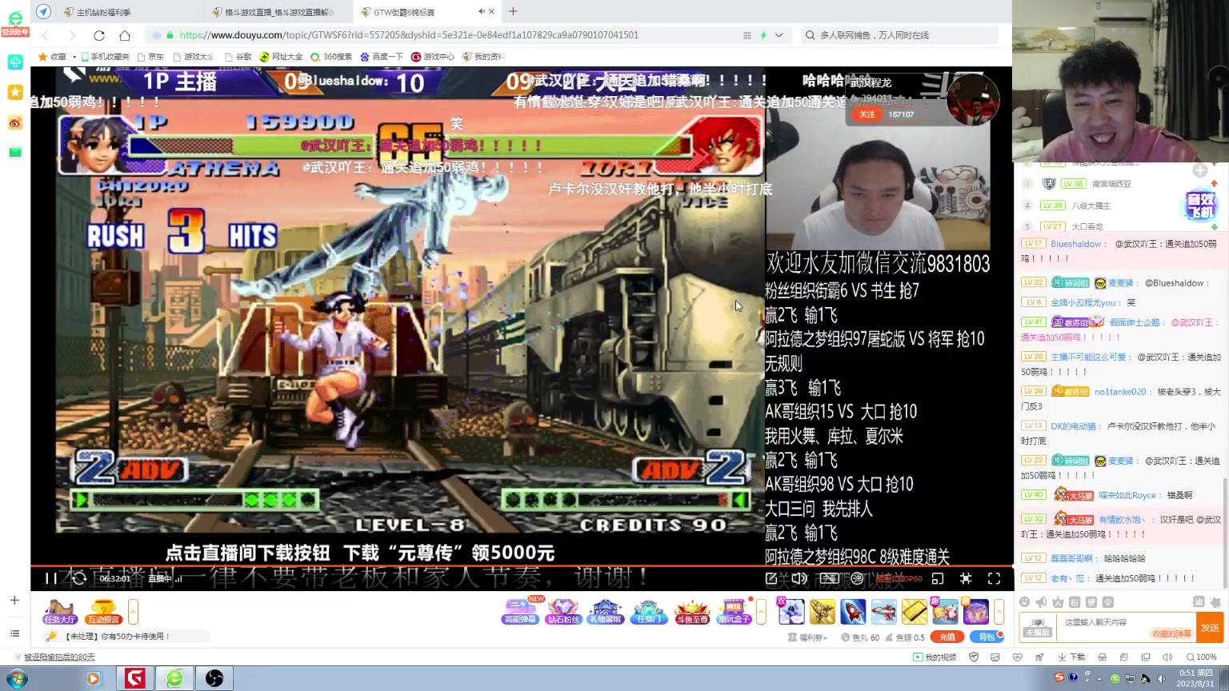This screenshot has height=691, width=1229.
Task: Go to the browser home page
Action: tap(125, 35)
